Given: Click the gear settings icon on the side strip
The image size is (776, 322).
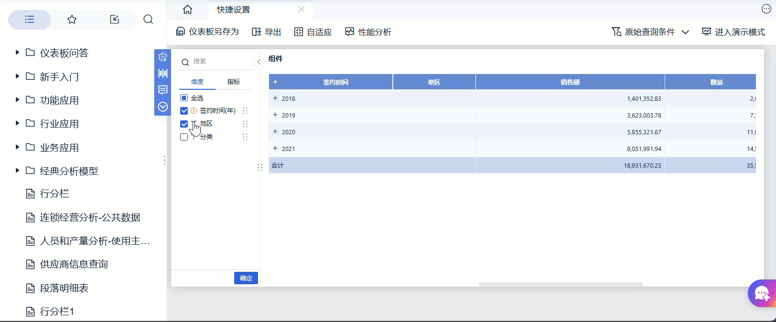Looking at the screenshot, I should point(163,57).
